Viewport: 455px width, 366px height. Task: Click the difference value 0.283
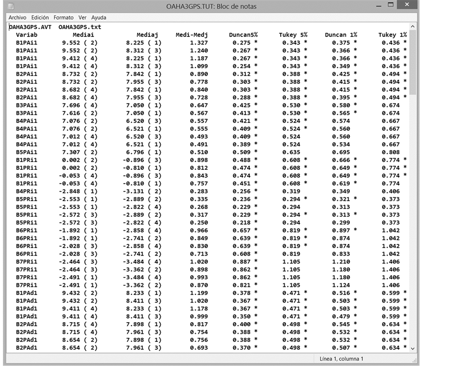coord(199,192)
